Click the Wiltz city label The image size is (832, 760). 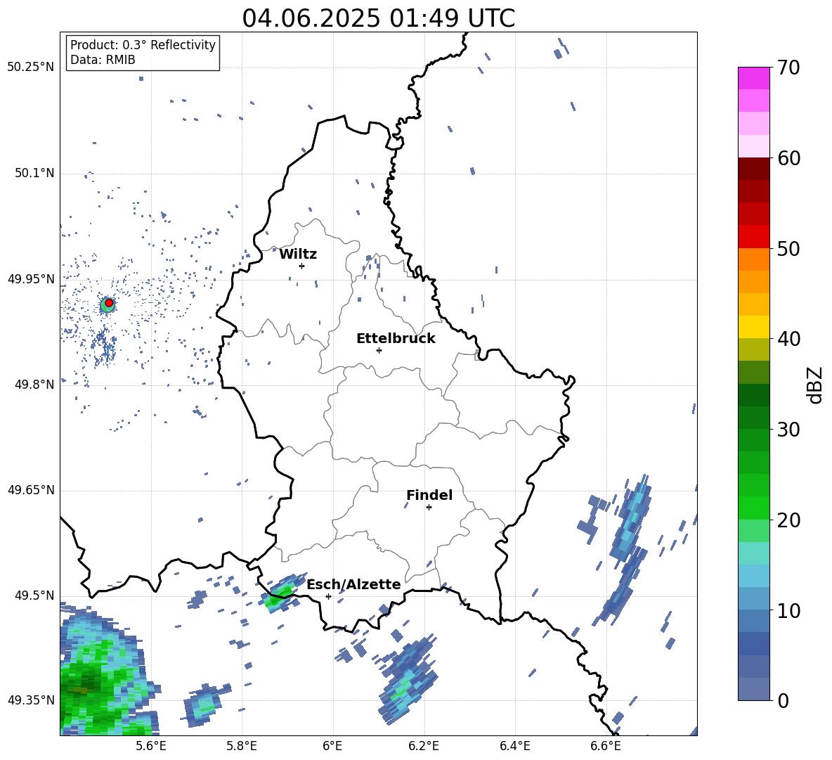[298, 255]
